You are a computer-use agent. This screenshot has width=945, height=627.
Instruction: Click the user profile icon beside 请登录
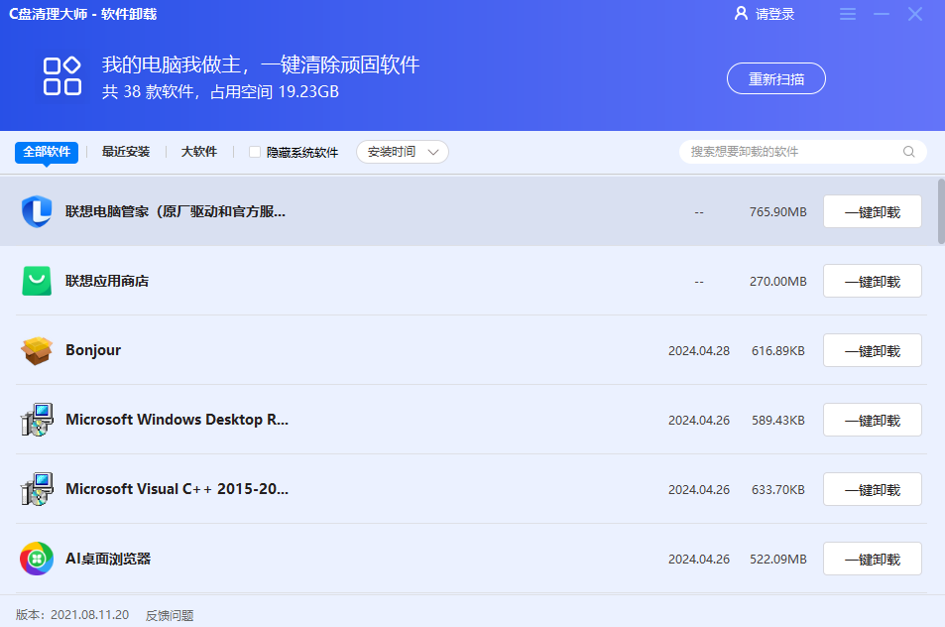coord(741,13)
